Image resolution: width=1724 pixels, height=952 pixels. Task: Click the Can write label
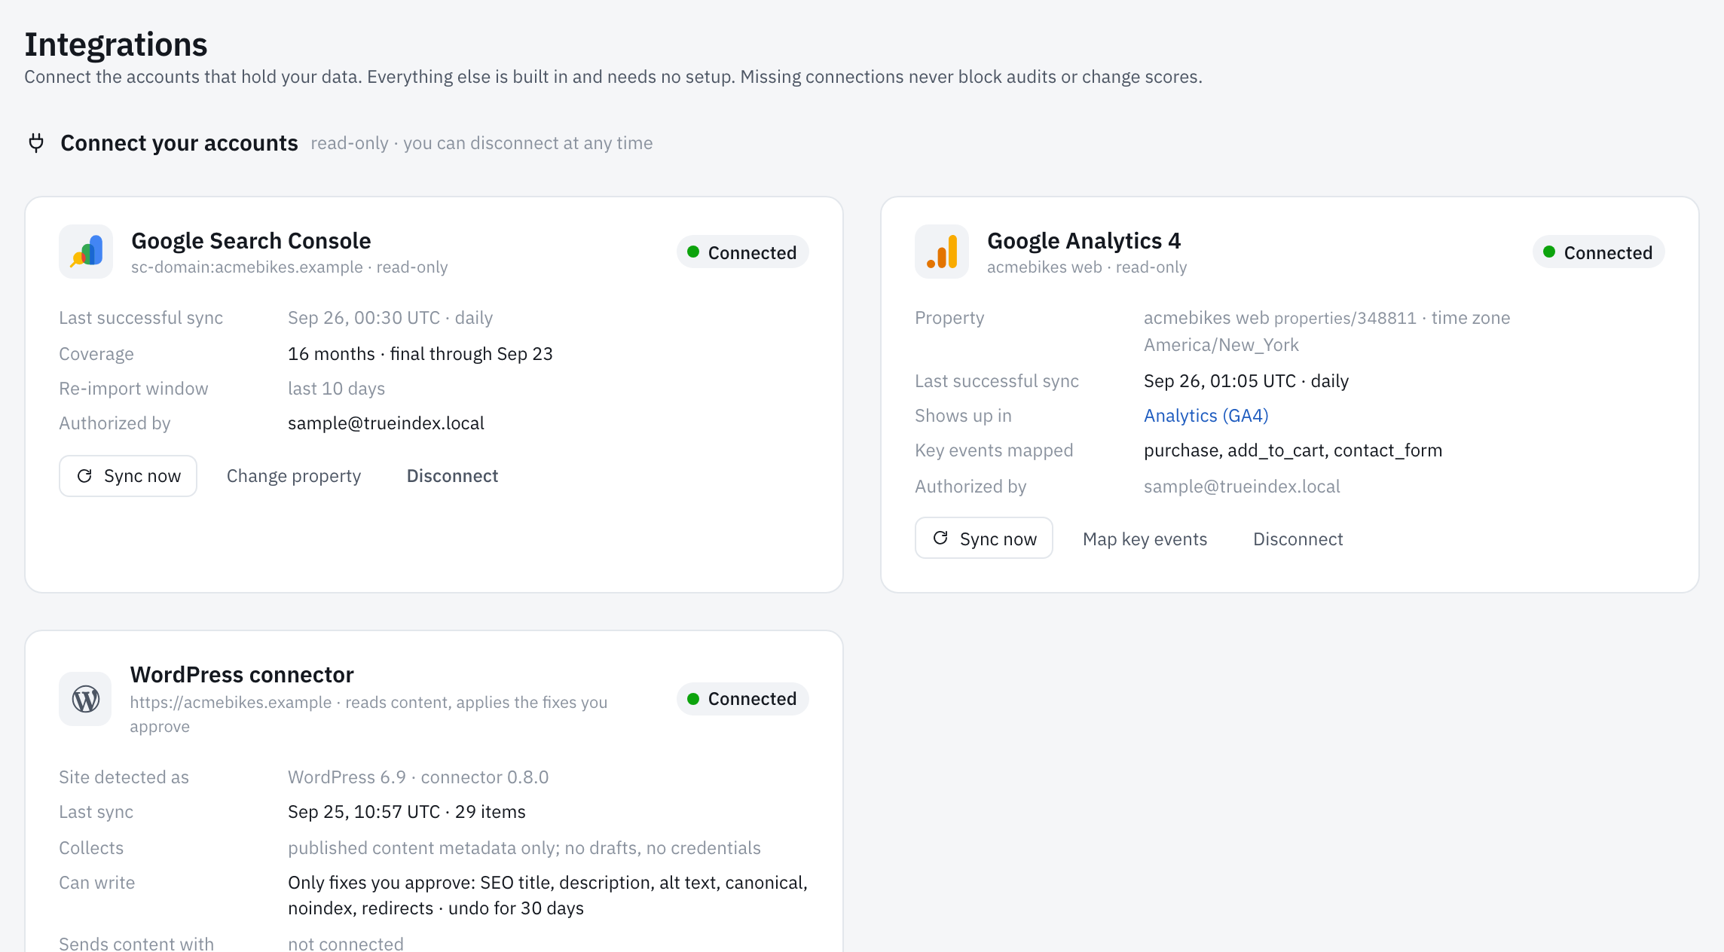(x=96, y=883)
